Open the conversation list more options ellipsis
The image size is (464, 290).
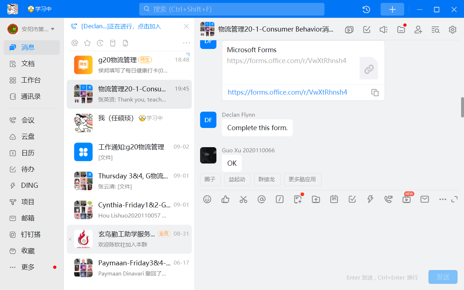186,43
